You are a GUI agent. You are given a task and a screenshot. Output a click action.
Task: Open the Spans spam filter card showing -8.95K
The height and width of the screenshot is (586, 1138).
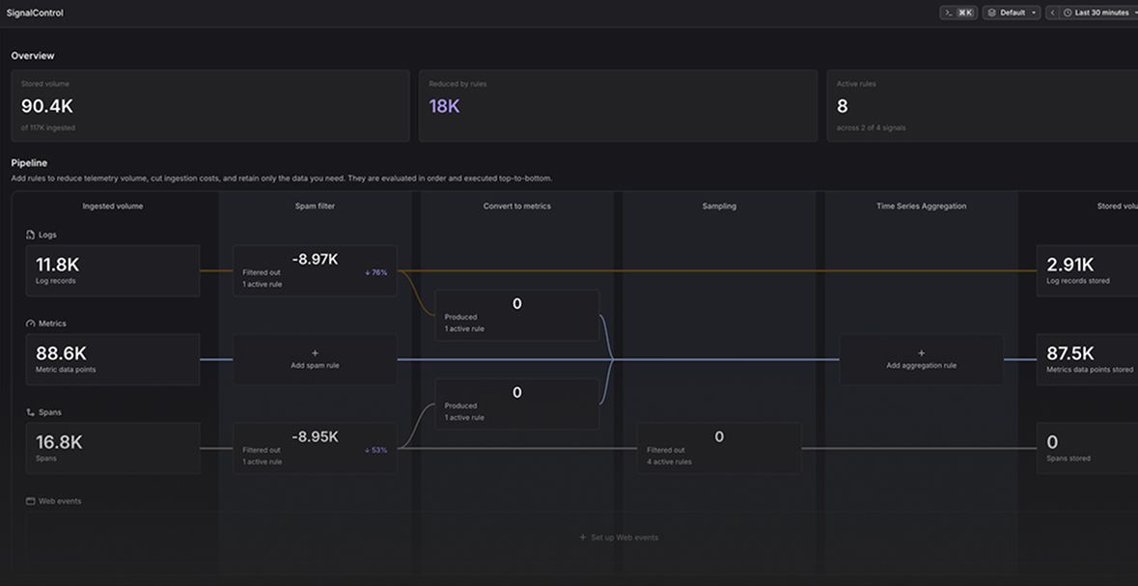(315, 448)
